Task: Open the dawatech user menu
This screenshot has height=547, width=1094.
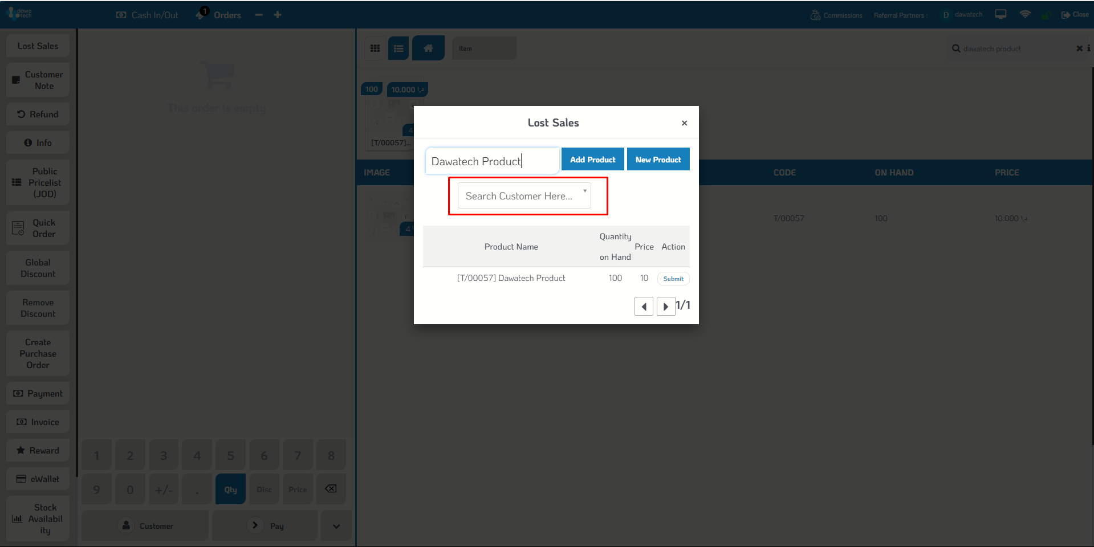Action: click(962, 15)
